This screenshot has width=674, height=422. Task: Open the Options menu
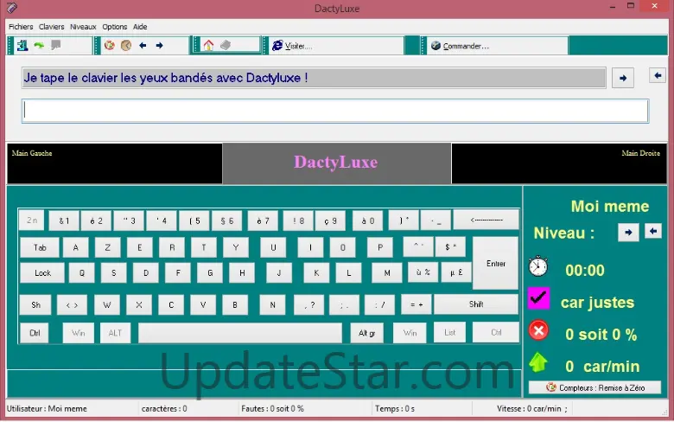114,27
